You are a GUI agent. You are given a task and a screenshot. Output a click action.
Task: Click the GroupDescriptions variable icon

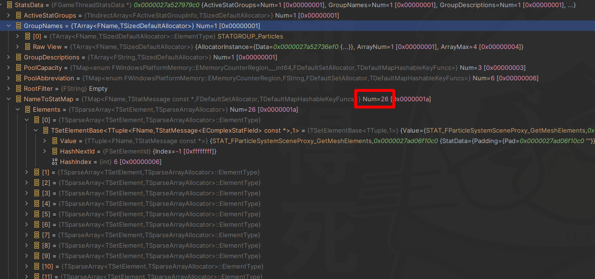[x=18, y=57]
